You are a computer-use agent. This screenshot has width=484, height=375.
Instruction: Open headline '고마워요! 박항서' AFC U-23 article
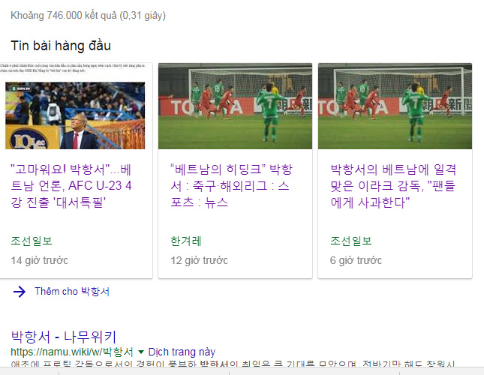(x=71, y=186)
